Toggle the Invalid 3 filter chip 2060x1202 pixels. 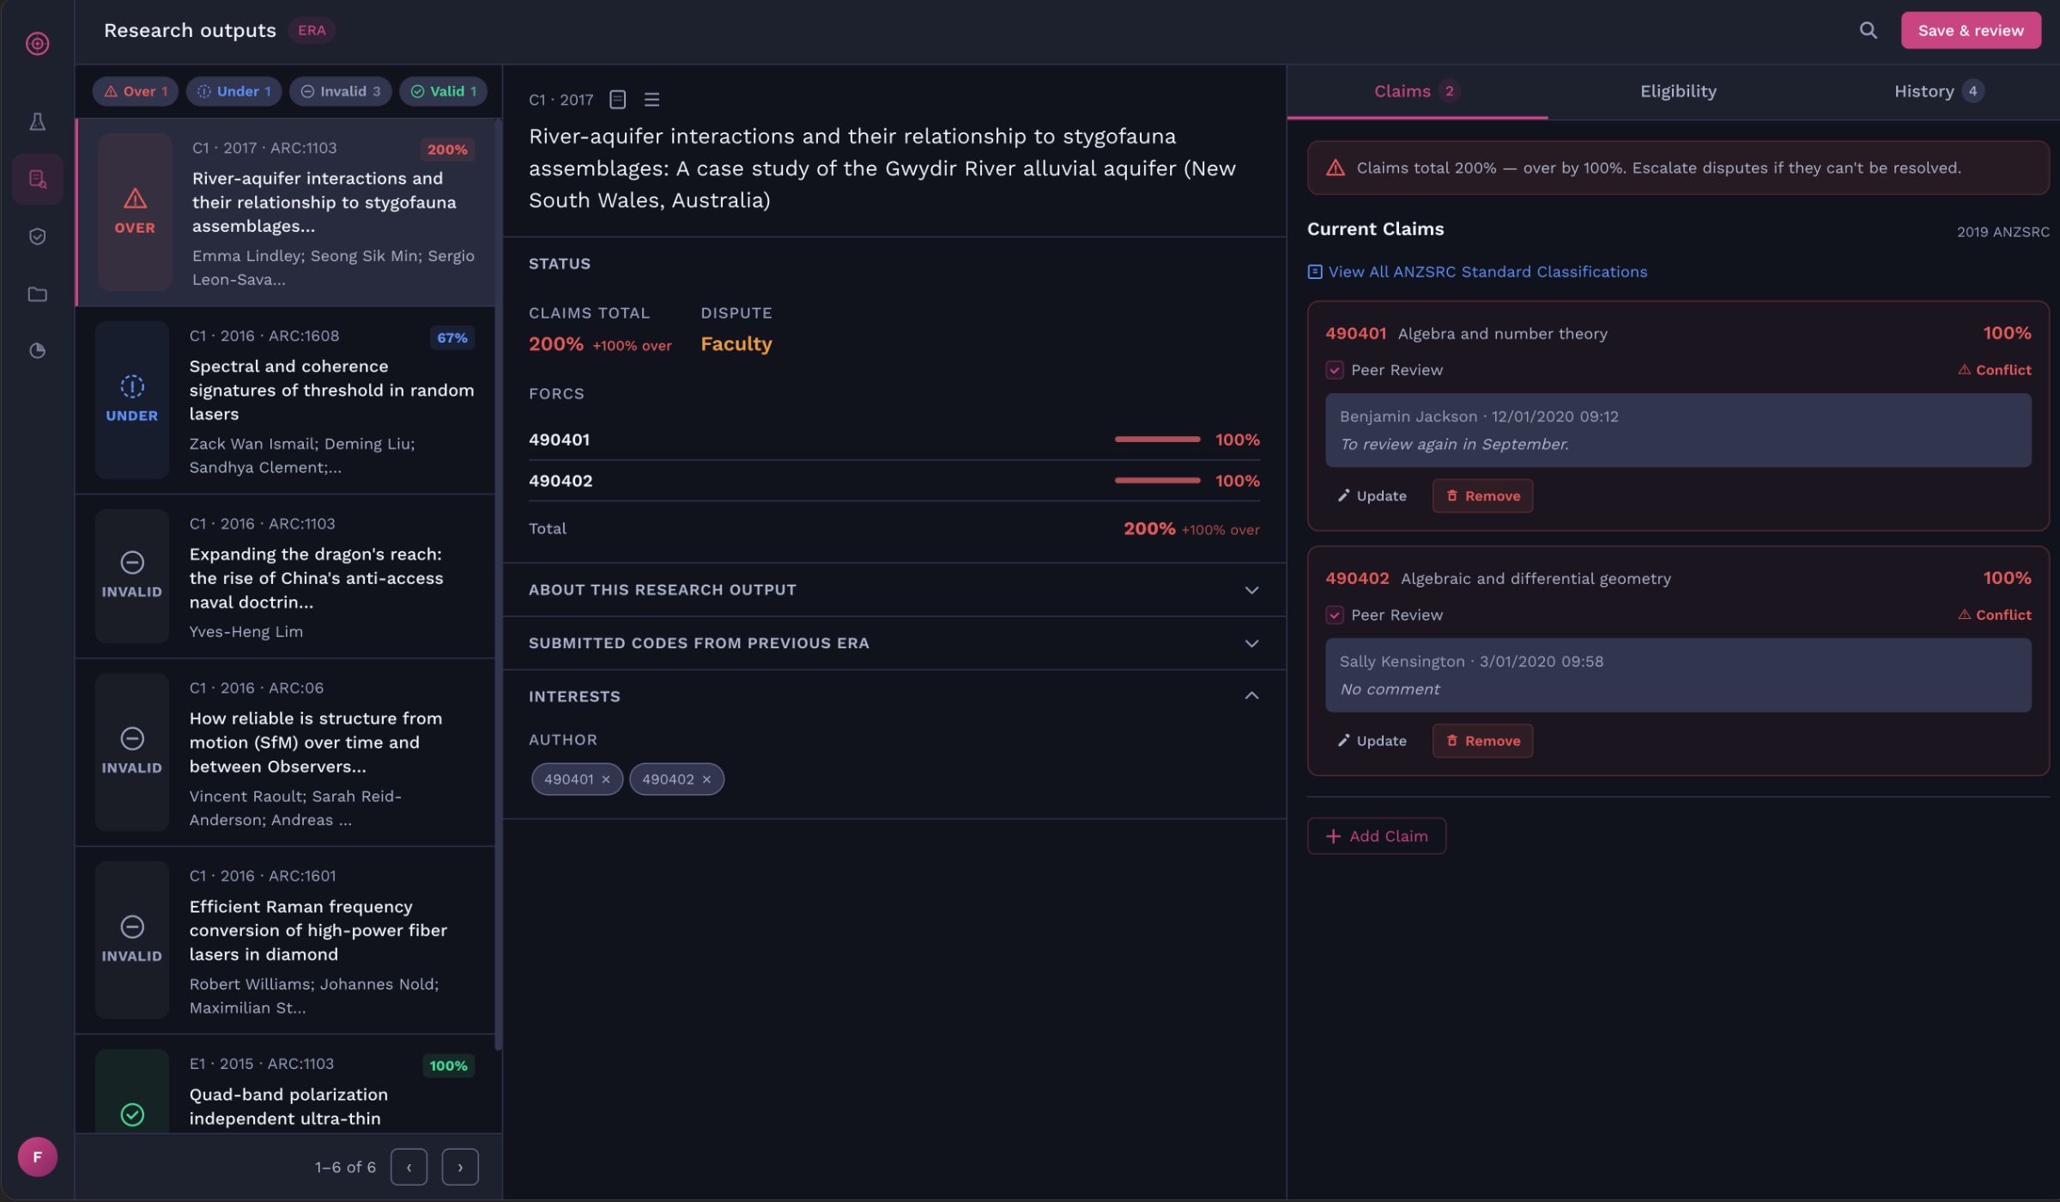click(341, 91)
